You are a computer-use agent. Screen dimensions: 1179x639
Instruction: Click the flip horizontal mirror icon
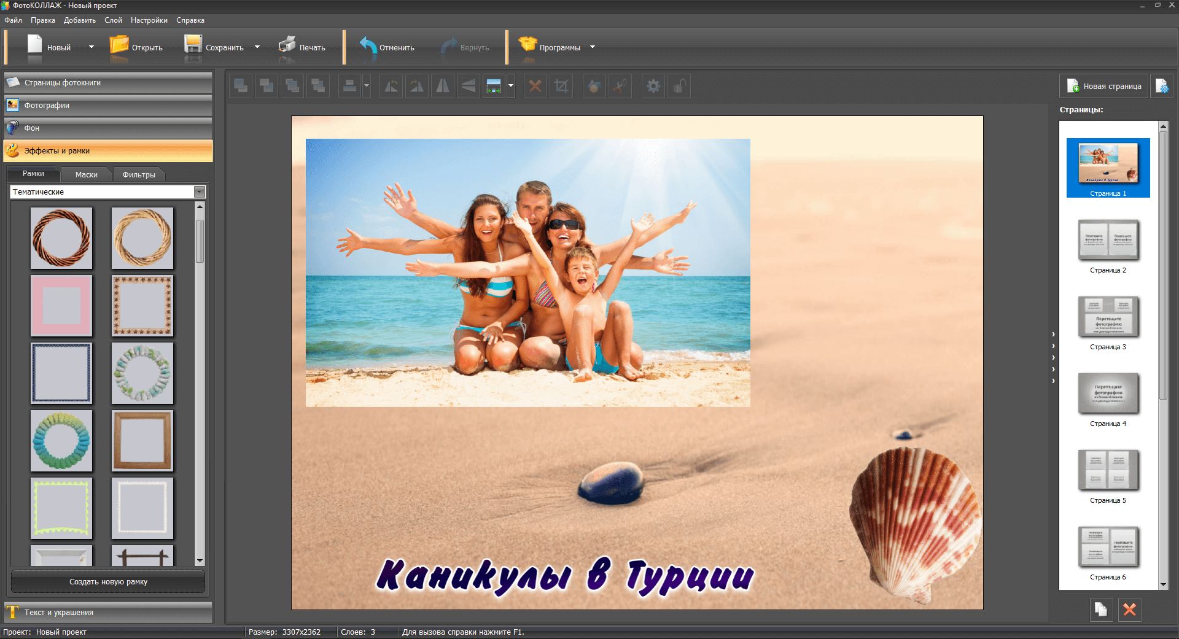[x=442, y=87]
